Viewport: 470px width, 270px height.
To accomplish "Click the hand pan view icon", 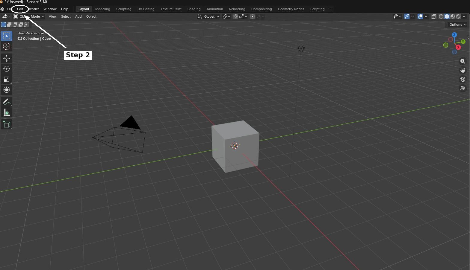I will [x=463, y=70].
